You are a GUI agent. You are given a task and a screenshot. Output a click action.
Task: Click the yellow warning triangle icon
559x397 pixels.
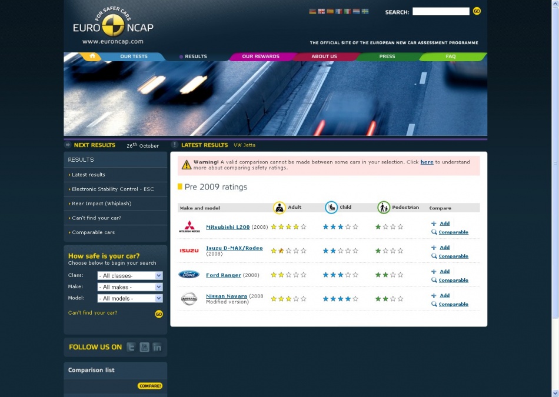pyautogui.click(x=187, y=165)
